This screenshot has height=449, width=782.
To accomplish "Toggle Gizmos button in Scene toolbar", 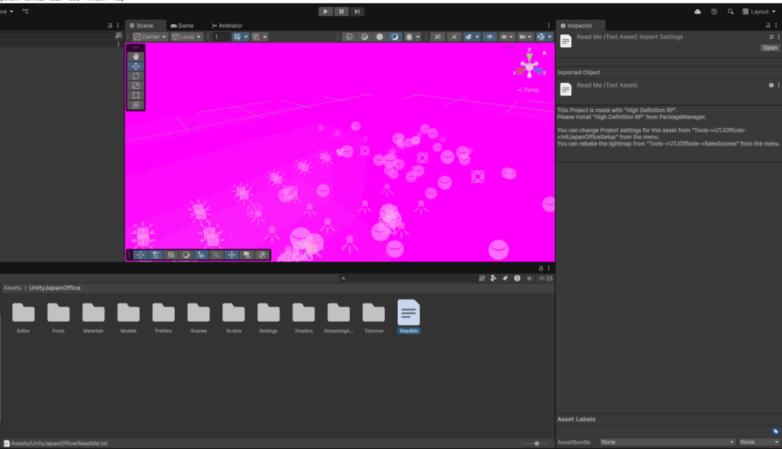I will pos(541,37).
